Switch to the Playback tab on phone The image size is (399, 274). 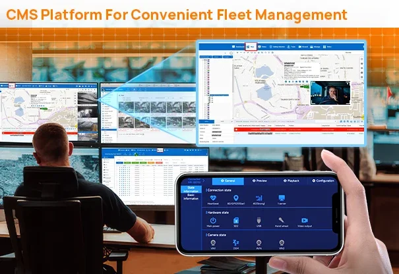pos(292,180)
